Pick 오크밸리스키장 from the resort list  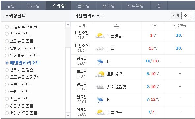(7, 77)
